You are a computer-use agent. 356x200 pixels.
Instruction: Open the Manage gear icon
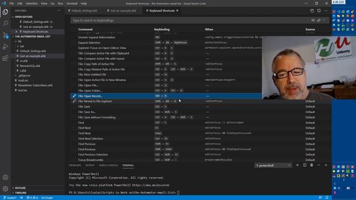pos(5,188)
